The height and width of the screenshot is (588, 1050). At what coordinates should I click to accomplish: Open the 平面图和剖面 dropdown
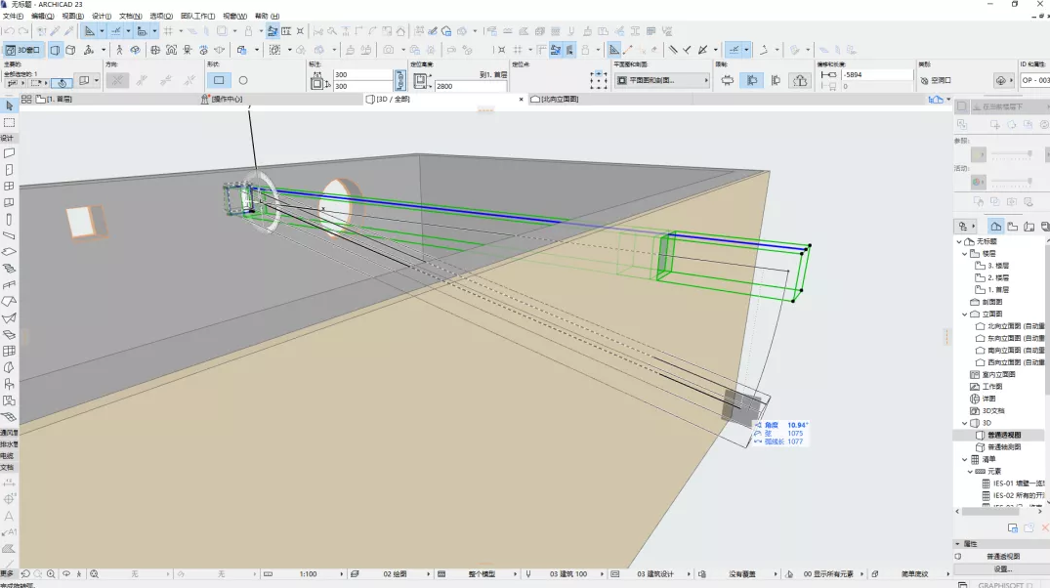click(662, 81)
